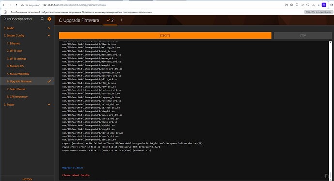Click the orange EXECUTE button

[165, 35]
